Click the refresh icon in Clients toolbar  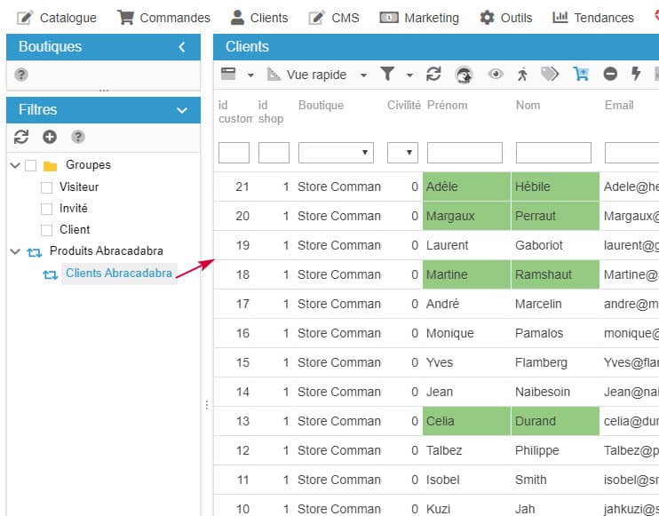tap(433, 75)
